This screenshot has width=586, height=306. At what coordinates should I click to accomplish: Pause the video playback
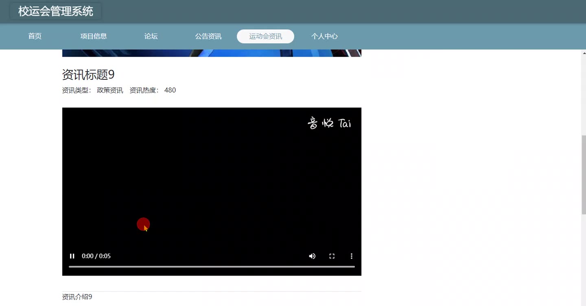72,256
